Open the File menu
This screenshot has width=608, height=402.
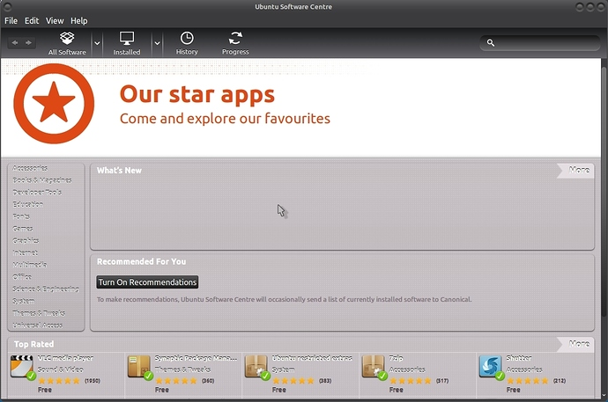click(11, 21)
